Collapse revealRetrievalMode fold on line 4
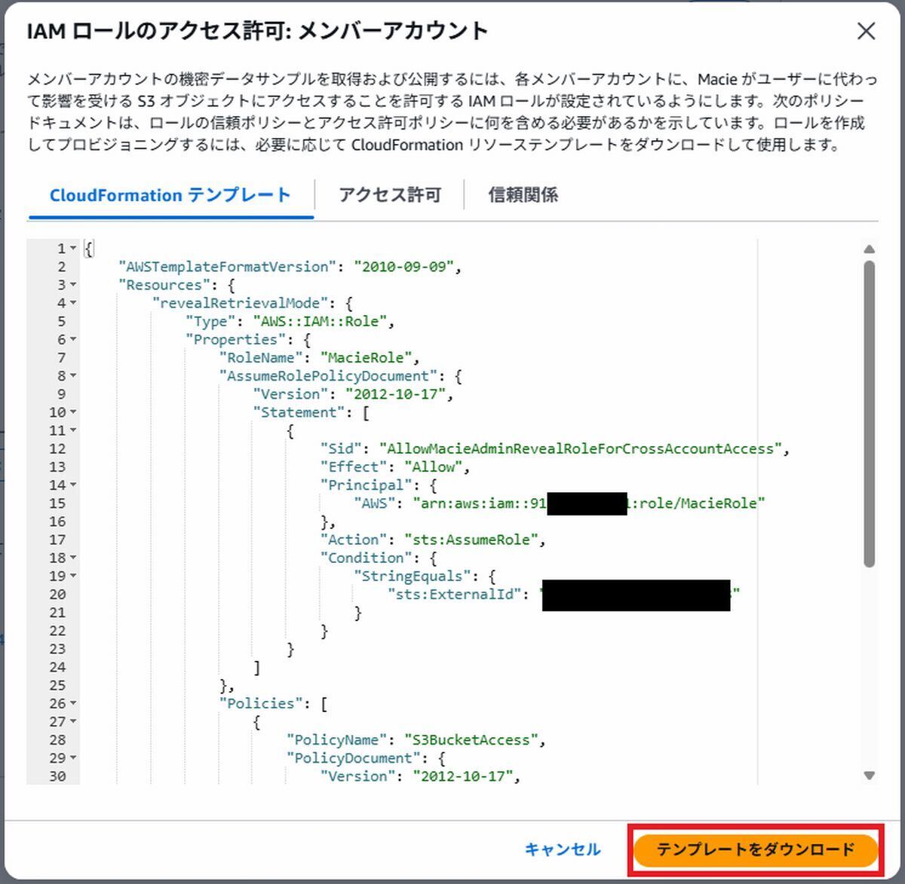The image size is (905, 884). click(x=73, y=303)
